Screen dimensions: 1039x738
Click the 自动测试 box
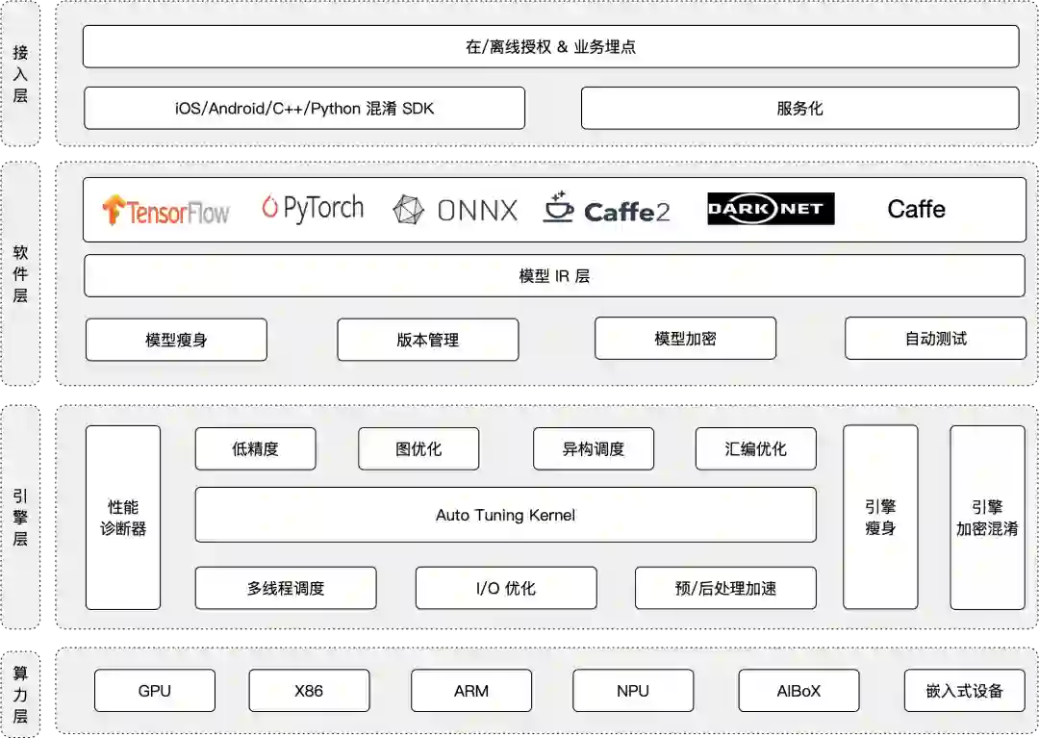936,339
